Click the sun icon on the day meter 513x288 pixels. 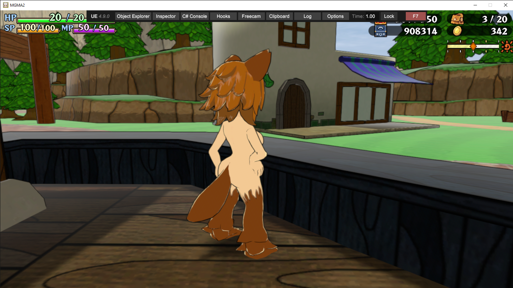[x=507, y=46]
